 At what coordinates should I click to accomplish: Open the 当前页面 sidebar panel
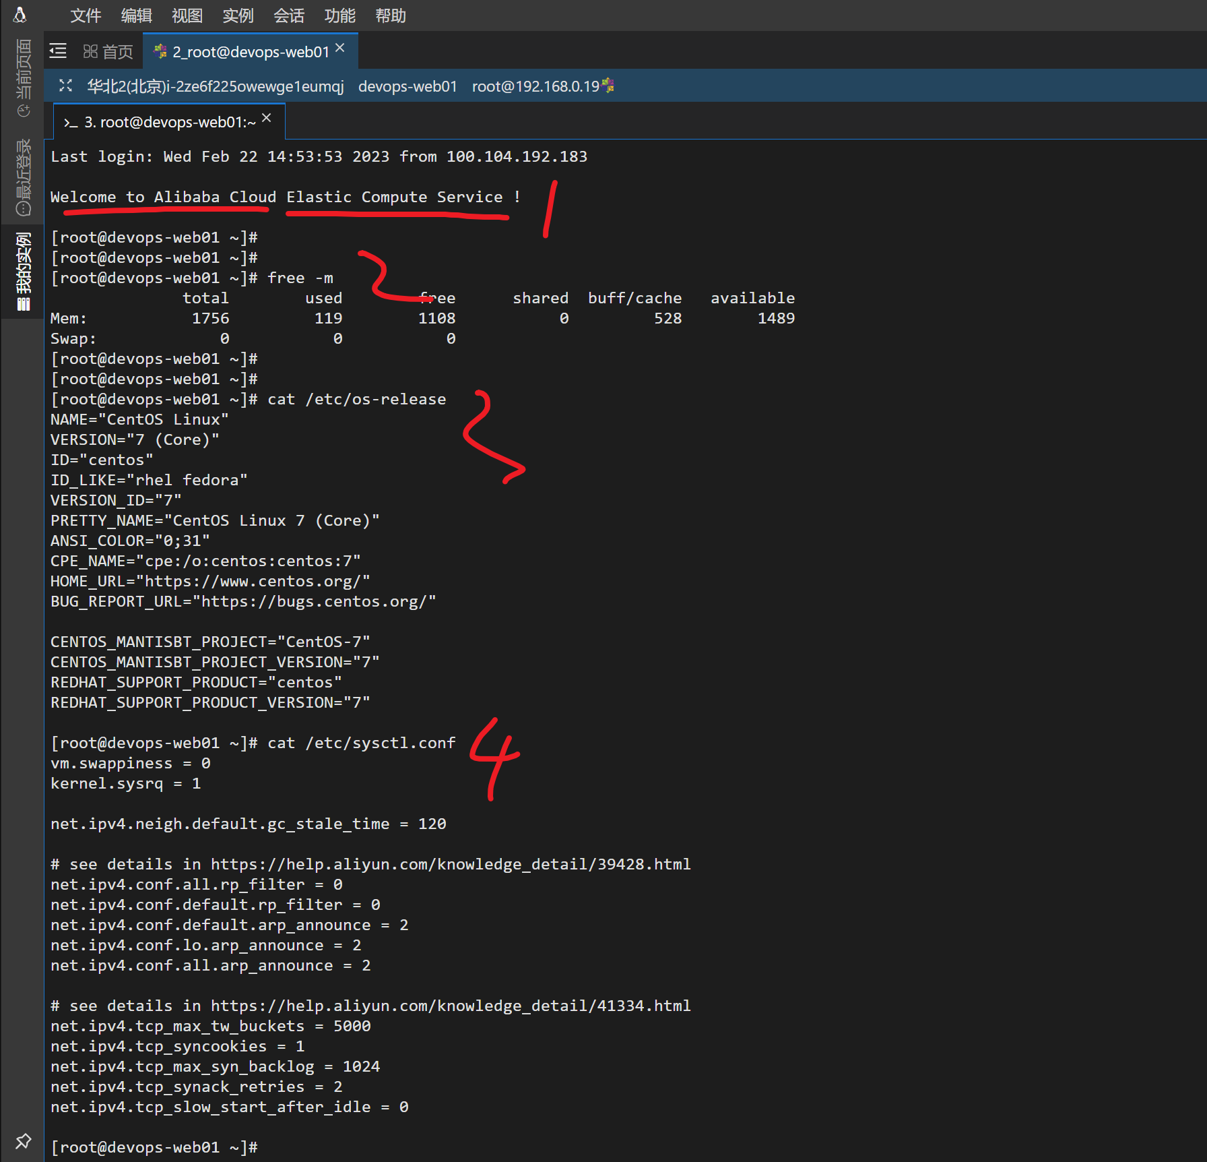click(x=23, y=77)
